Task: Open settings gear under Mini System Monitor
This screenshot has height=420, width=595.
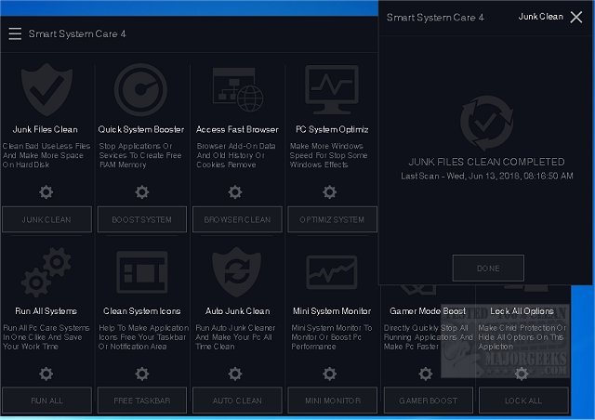Action: click(329, 374)
